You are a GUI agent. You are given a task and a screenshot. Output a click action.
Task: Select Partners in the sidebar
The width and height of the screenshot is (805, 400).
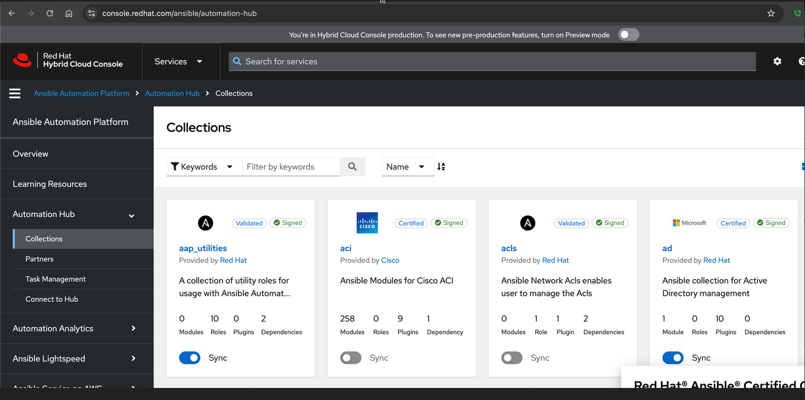40,259
